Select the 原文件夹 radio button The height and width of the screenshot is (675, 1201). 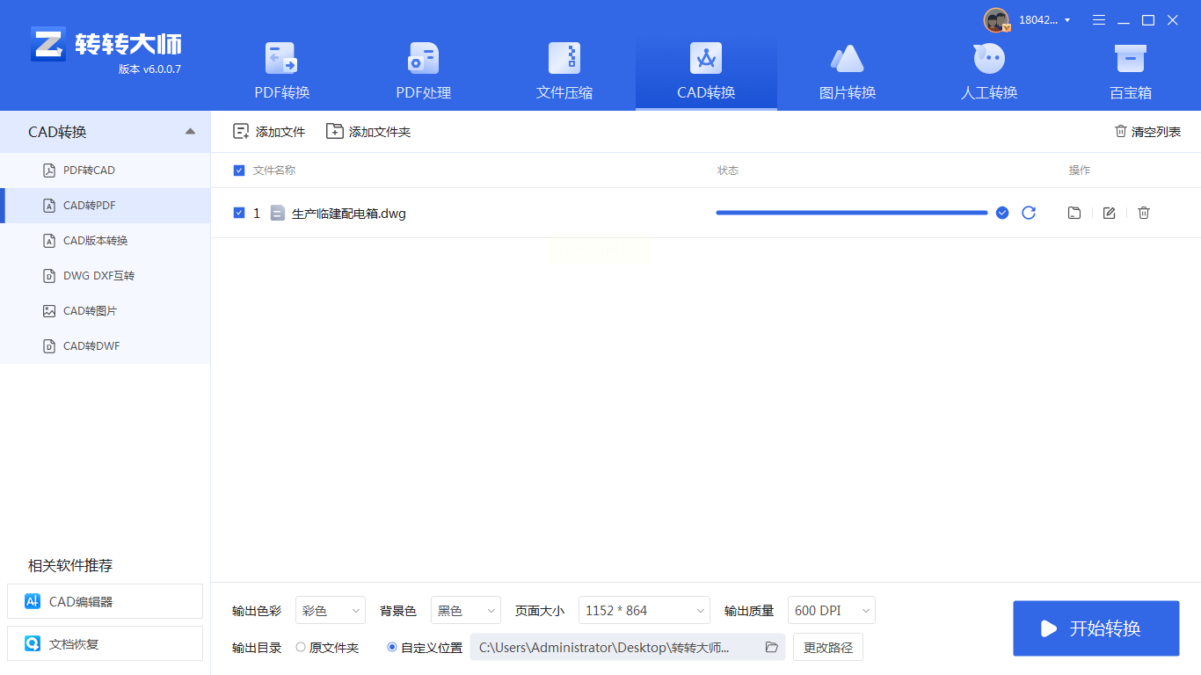pos(301,648)
